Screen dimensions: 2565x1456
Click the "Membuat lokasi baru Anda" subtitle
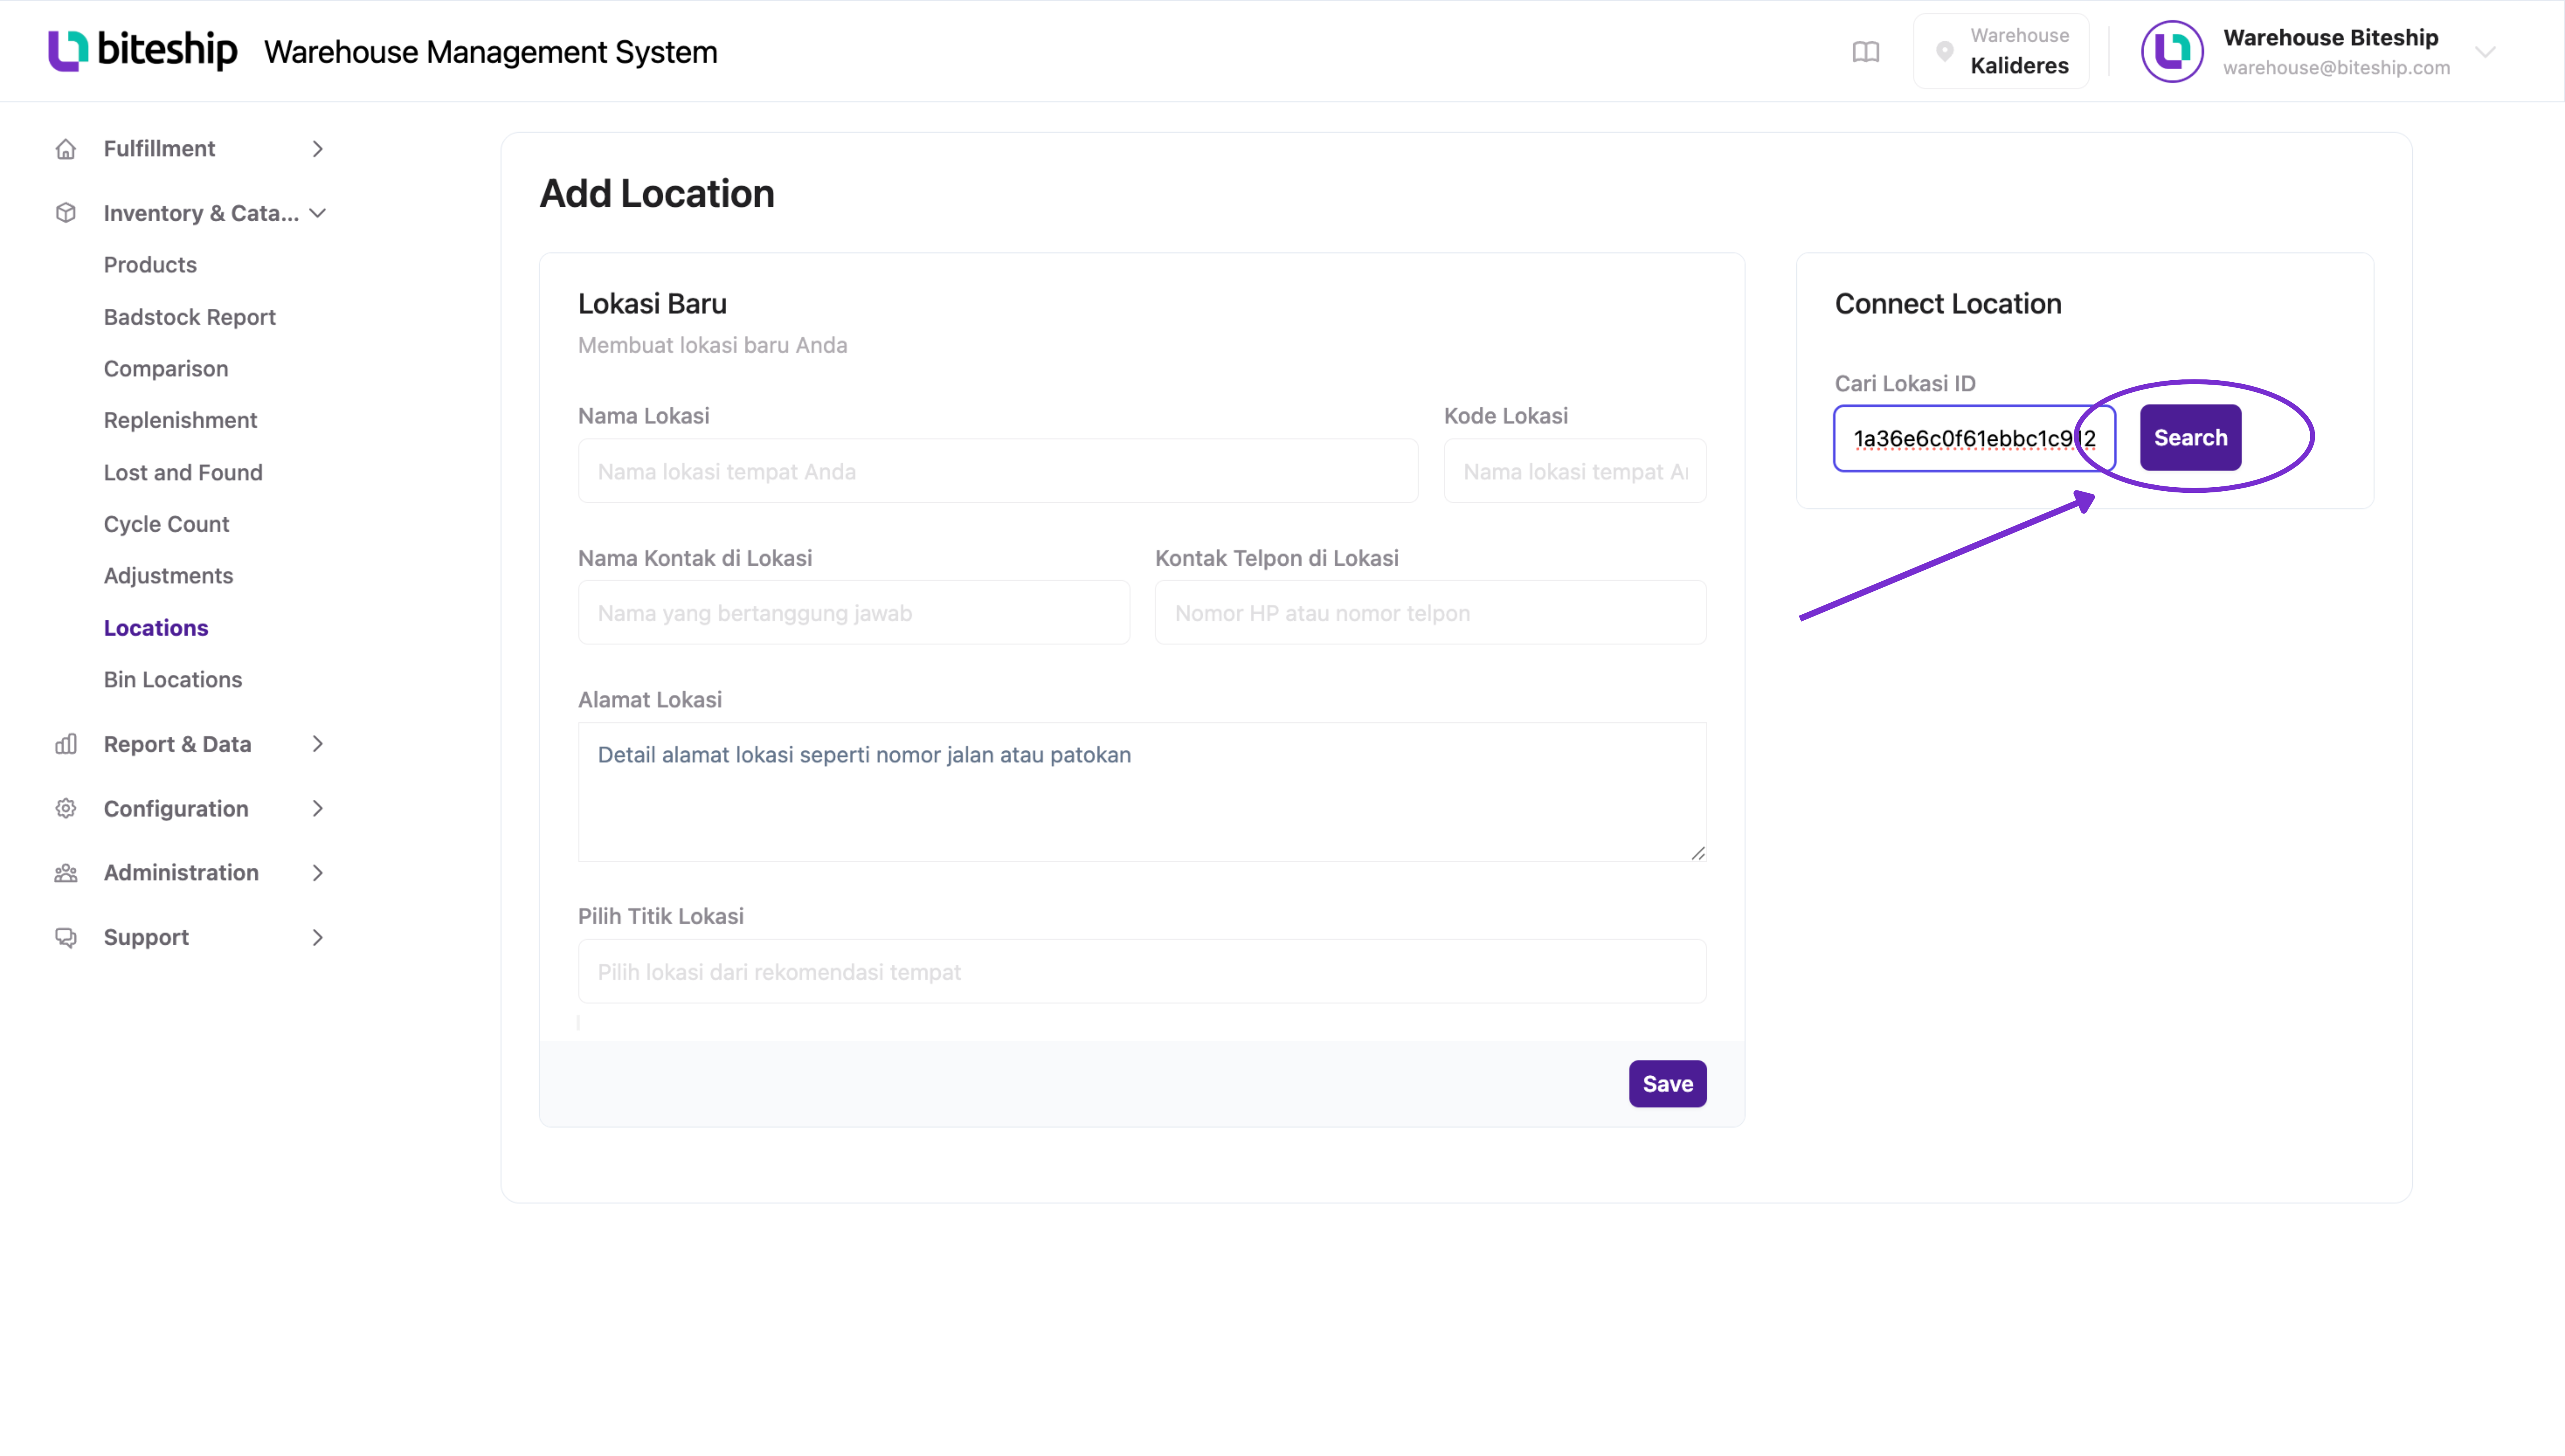(x=712, y=345)
